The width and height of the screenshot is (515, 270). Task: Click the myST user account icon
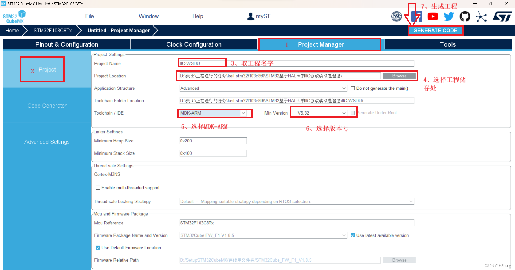[x=251, y=16]
